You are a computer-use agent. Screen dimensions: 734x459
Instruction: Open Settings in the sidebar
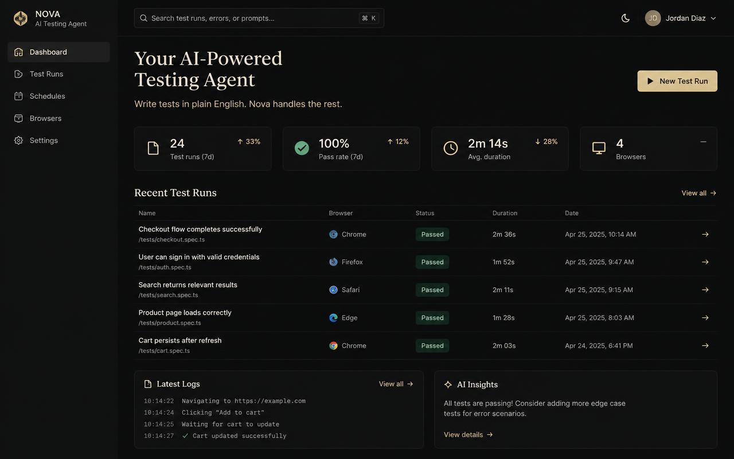pyautogui.click(x=58, y=141)
